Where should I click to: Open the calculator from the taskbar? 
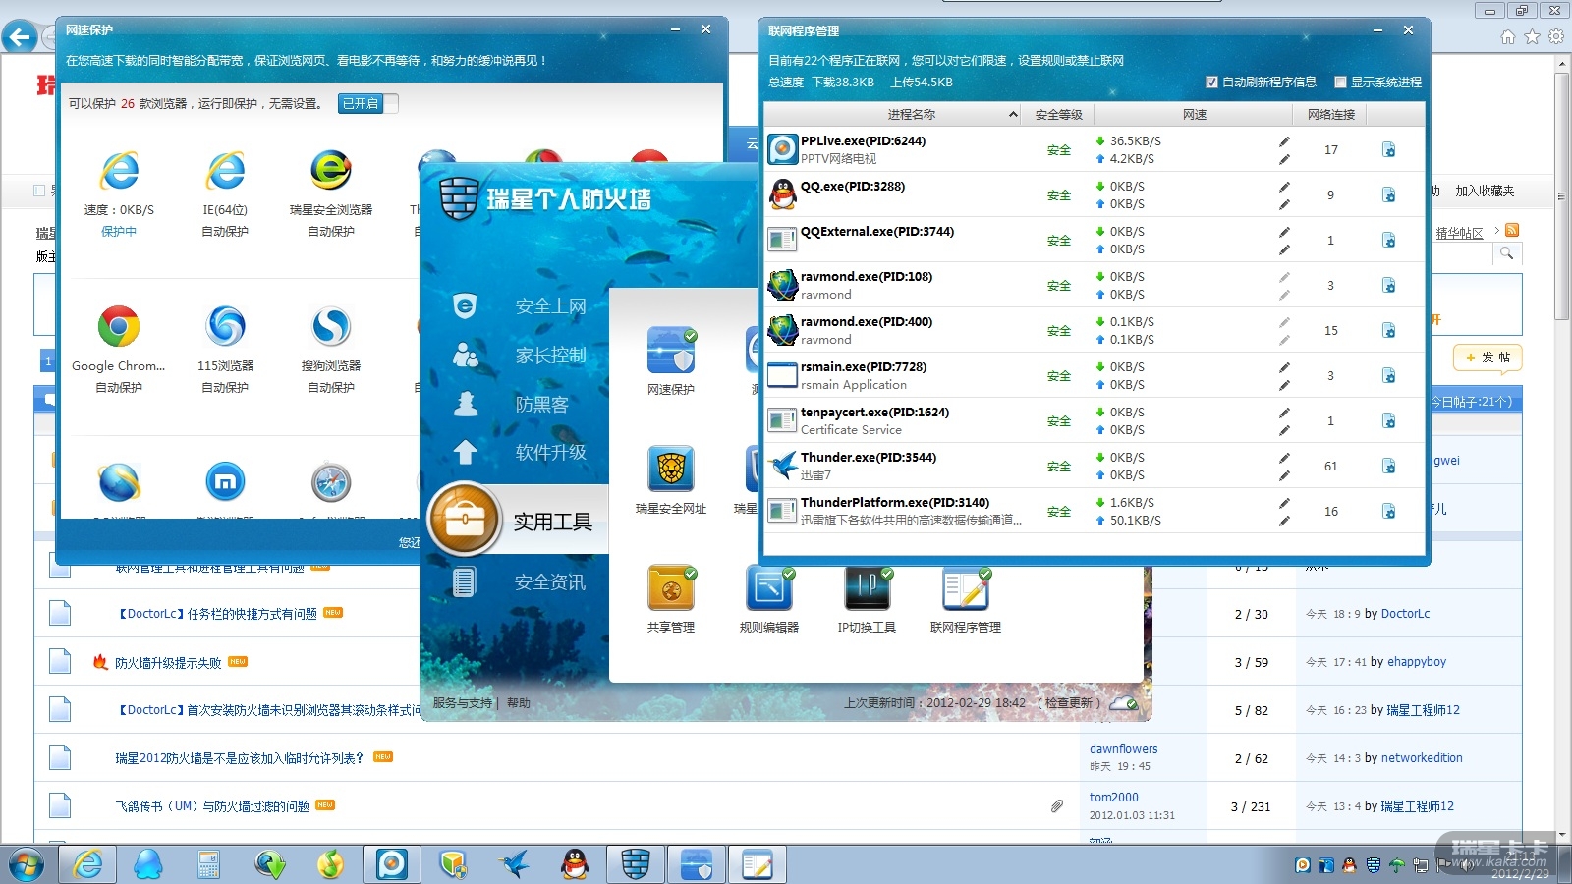pyautogui.click(x=208, y=864)
